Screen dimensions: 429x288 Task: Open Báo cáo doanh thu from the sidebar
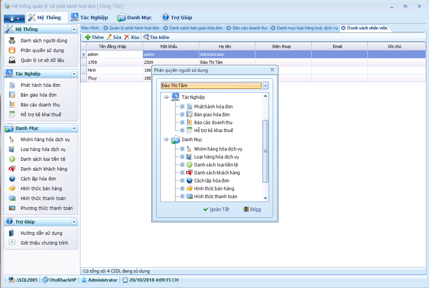(x=40, y=105)
